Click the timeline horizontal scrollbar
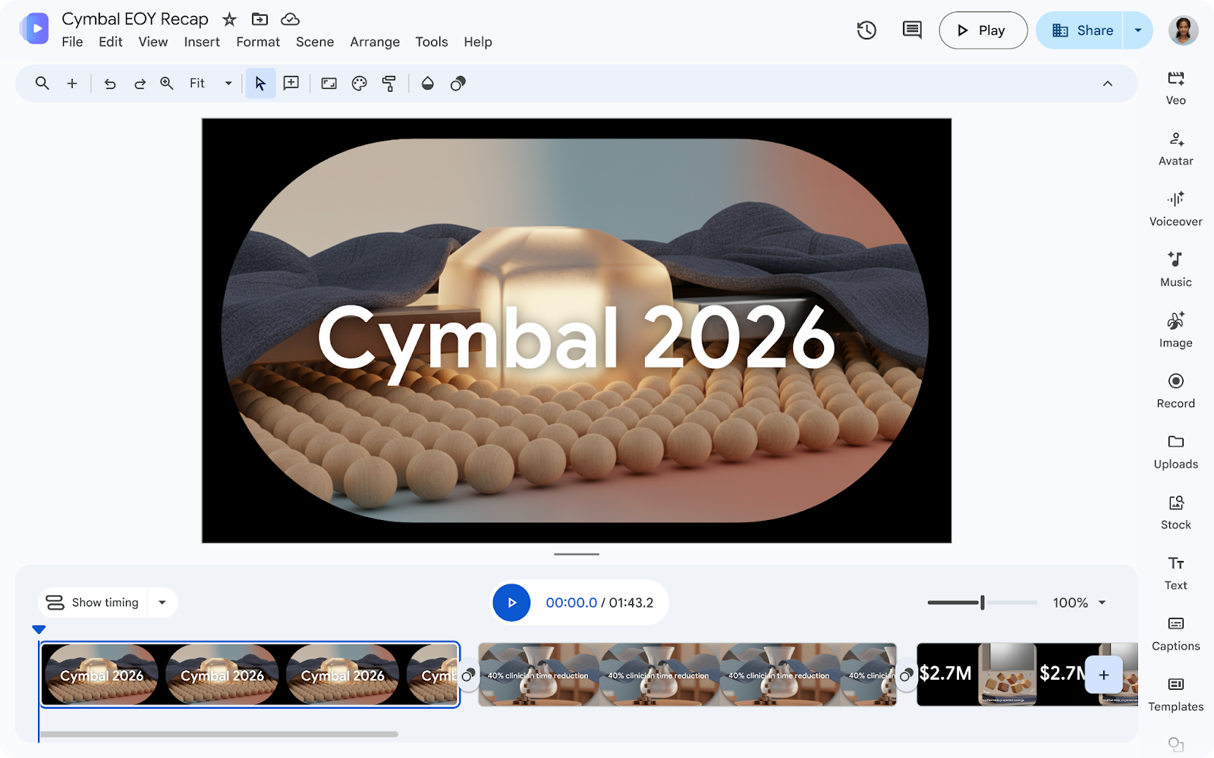This screenshot has width=1214, height=758. tap(219, 734)
